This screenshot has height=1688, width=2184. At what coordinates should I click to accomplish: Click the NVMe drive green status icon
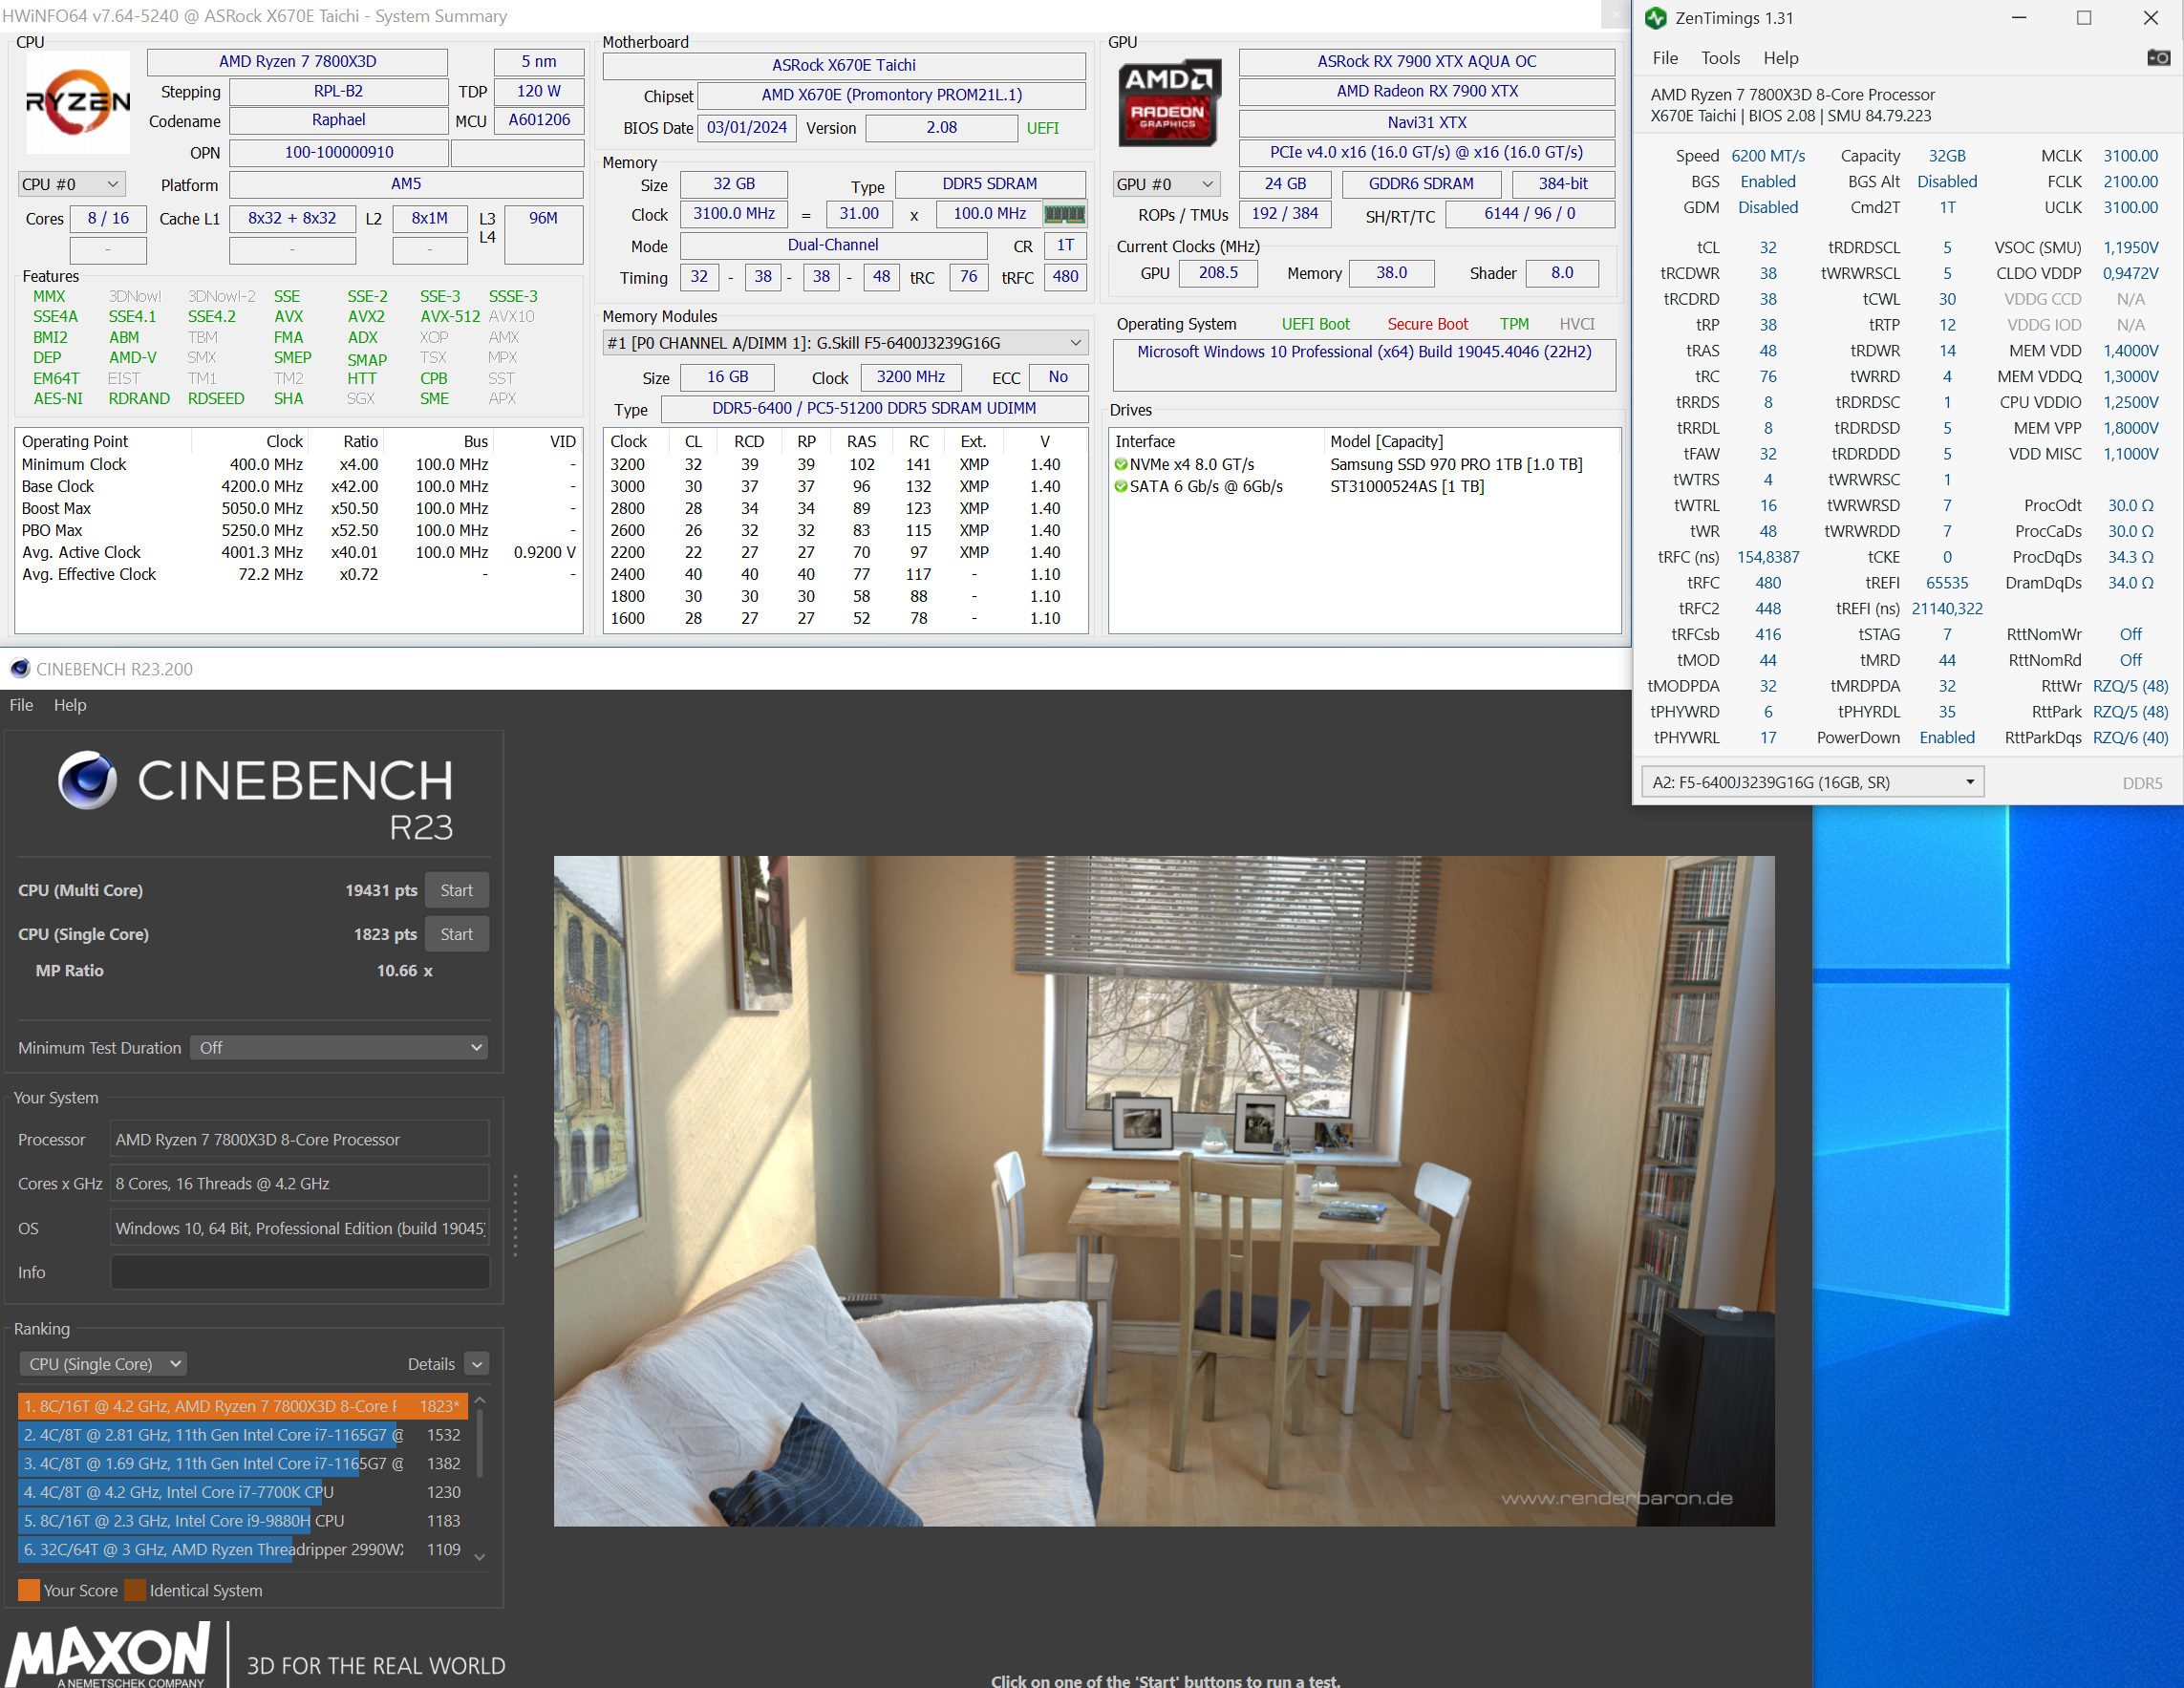tap(1121, 464)
